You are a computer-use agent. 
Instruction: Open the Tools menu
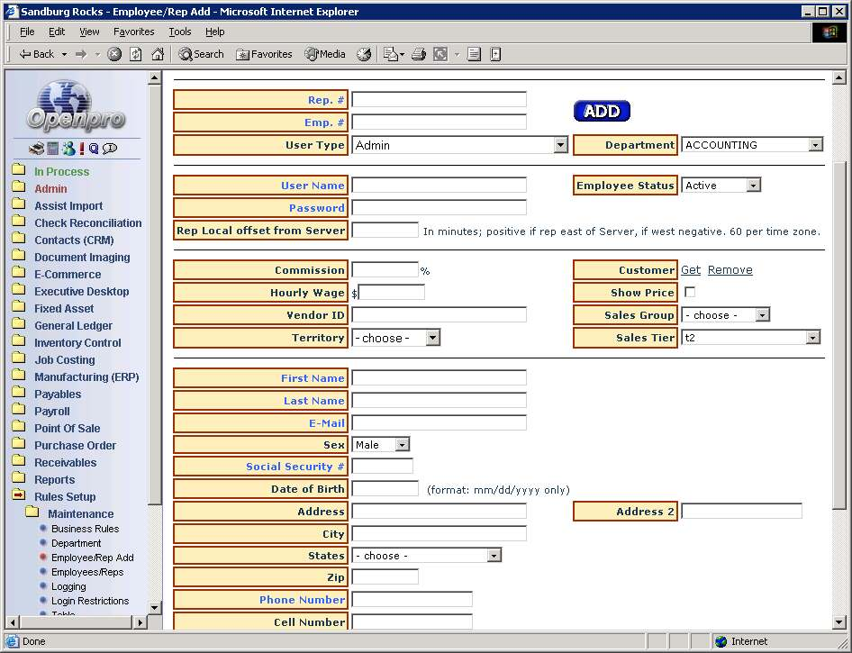click(x=179, y=32)
